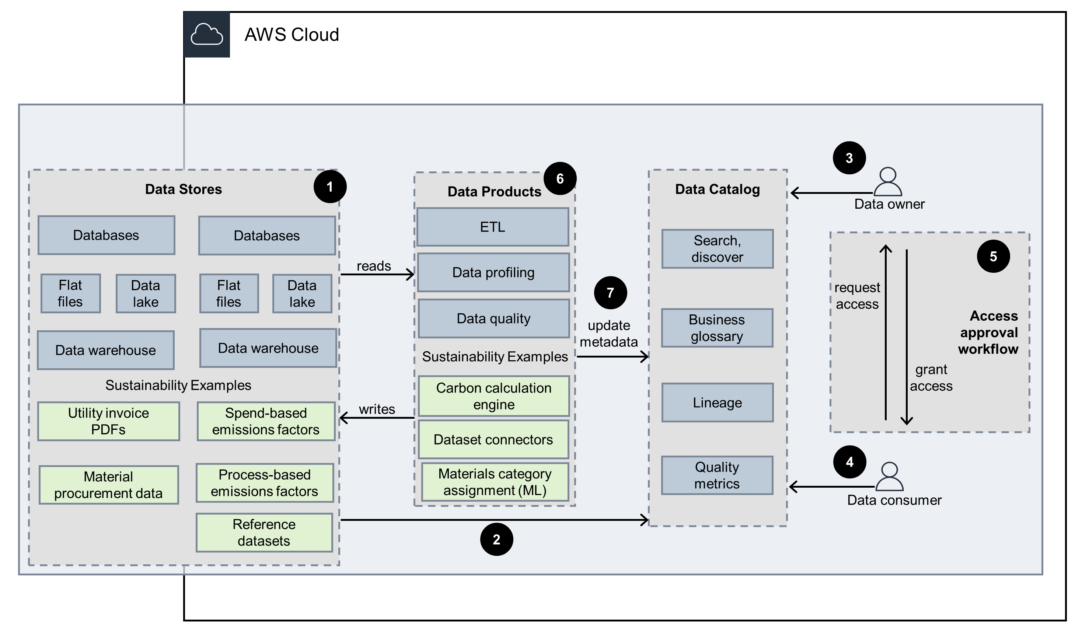Click the Data Catalog panel header
Image resolution: width=1082 pixels, height=627 pixels.
click(718, 189)
